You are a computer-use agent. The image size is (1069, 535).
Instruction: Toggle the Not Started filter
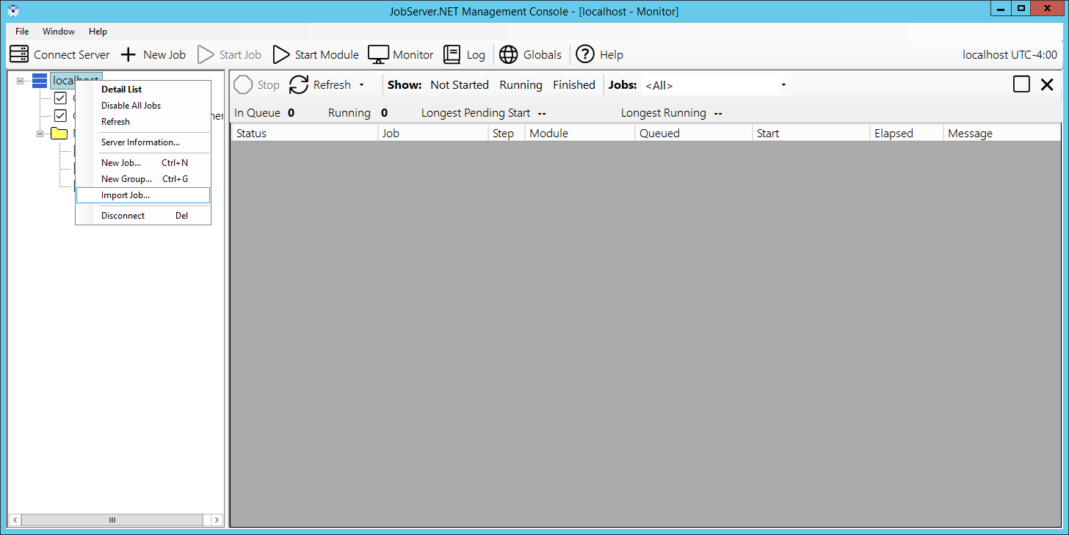pyautogui.click(x=459, y=85)
